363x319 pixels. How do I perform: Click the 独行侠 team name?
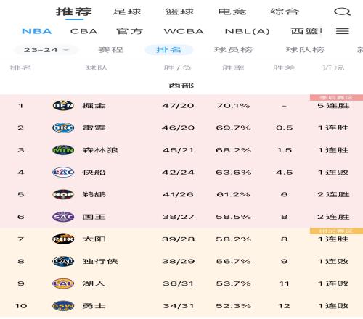tap(100, 261)
